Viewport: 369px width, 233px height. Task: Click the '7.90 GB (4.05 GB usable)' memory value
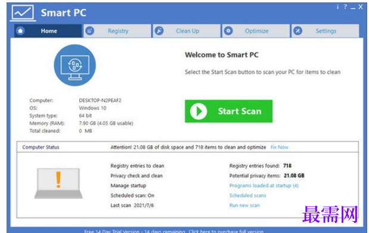106,123
